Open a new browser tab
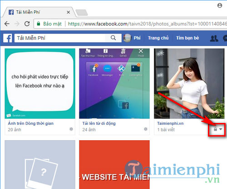The width and height of the screenshot is (227, 189). pyautogui.click(x=82, y=13)
